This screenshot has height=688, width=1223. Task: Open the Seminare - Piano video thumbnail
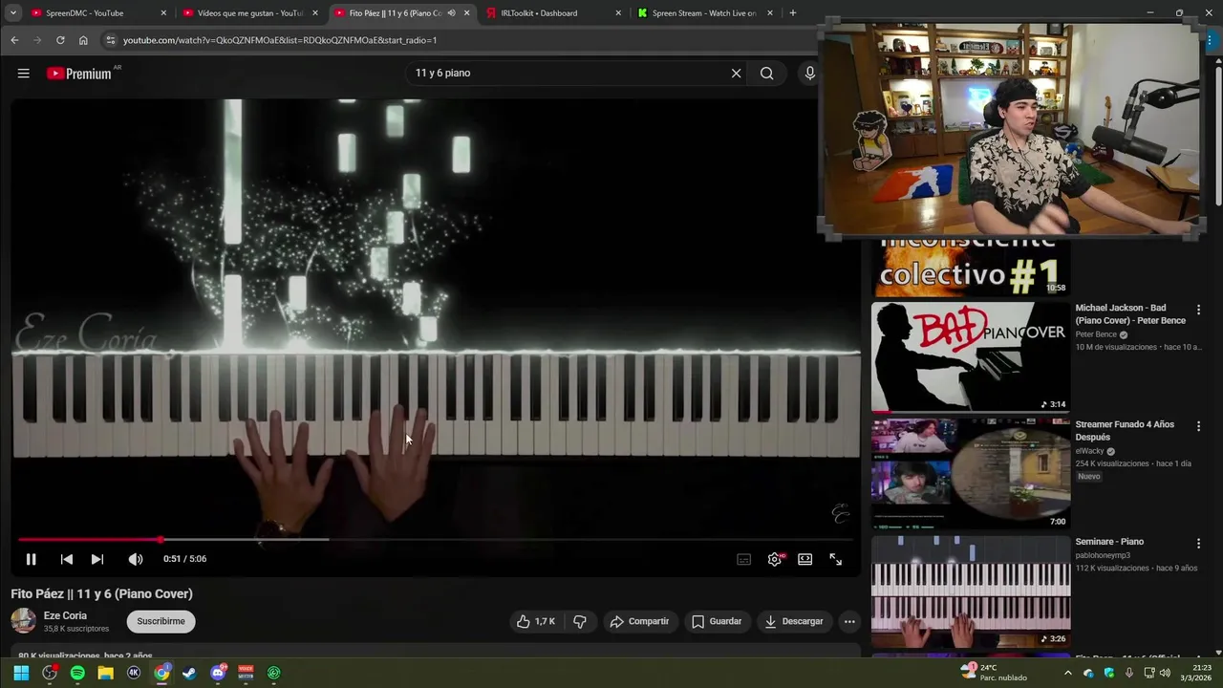pos(971,591)
